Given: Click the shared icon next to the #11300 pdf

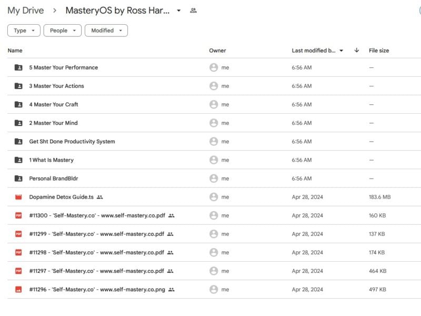Looking at the screenshot, I should (172, 215).
